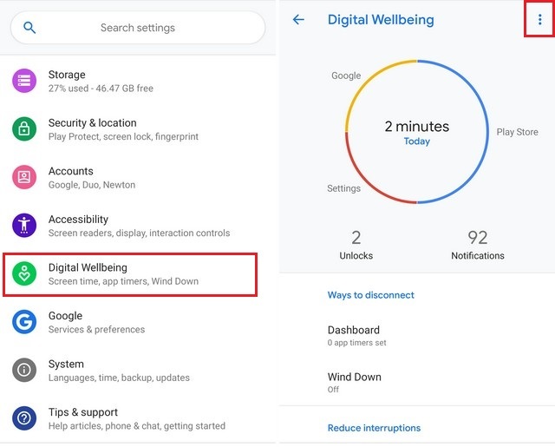The image size is (555, 447).
Task: Select the Play Store label on chart
Action: pos(517,132)
